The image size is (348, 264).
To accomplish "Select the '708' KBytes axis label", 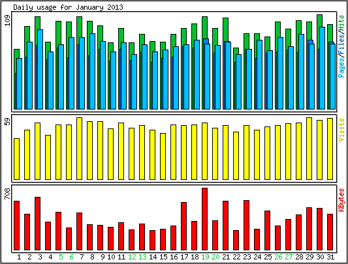I will pos(8,194).
